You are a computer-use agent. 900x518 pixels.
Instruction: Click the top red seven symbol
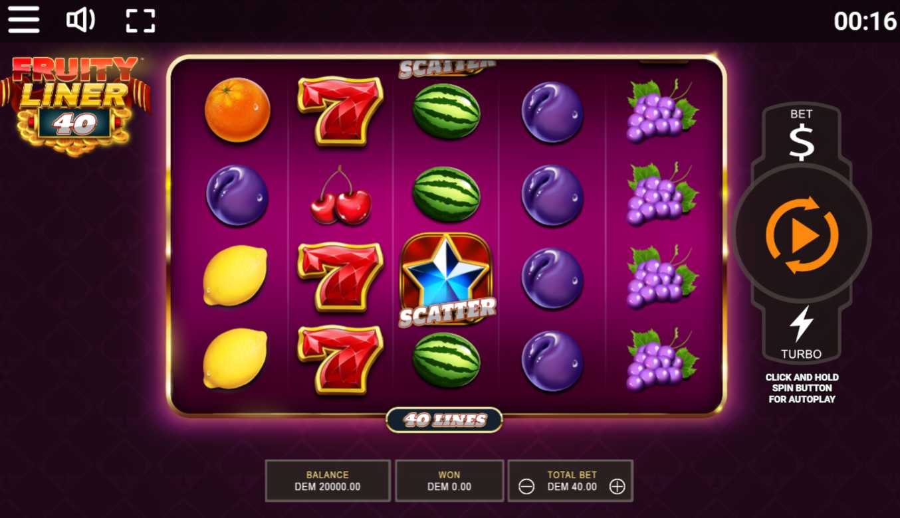click(340, 111)
